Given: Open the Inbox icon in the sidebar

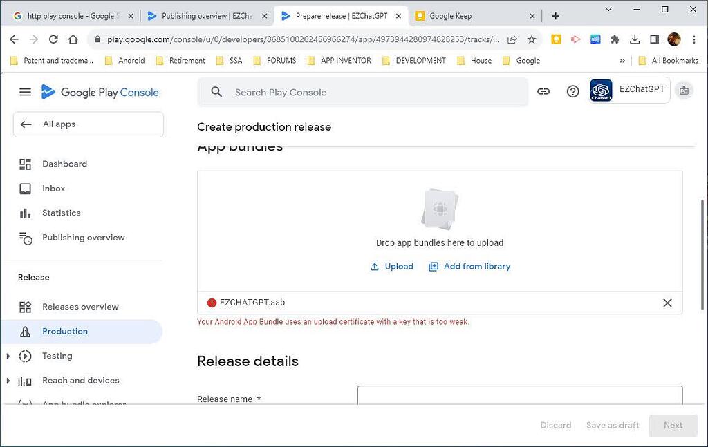Looking at the screenshot, I should pyautogui.click(x=26, y=188).
